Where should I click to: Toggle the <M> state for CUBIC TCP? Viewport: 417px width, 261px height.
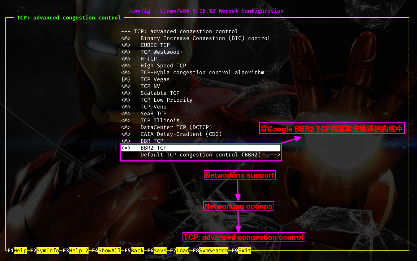tap(126, 45)
